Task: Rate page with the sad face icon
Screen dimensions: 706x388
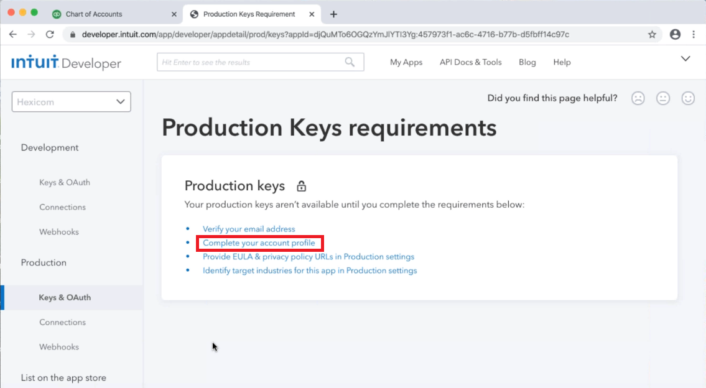Action: click(638, 98)
